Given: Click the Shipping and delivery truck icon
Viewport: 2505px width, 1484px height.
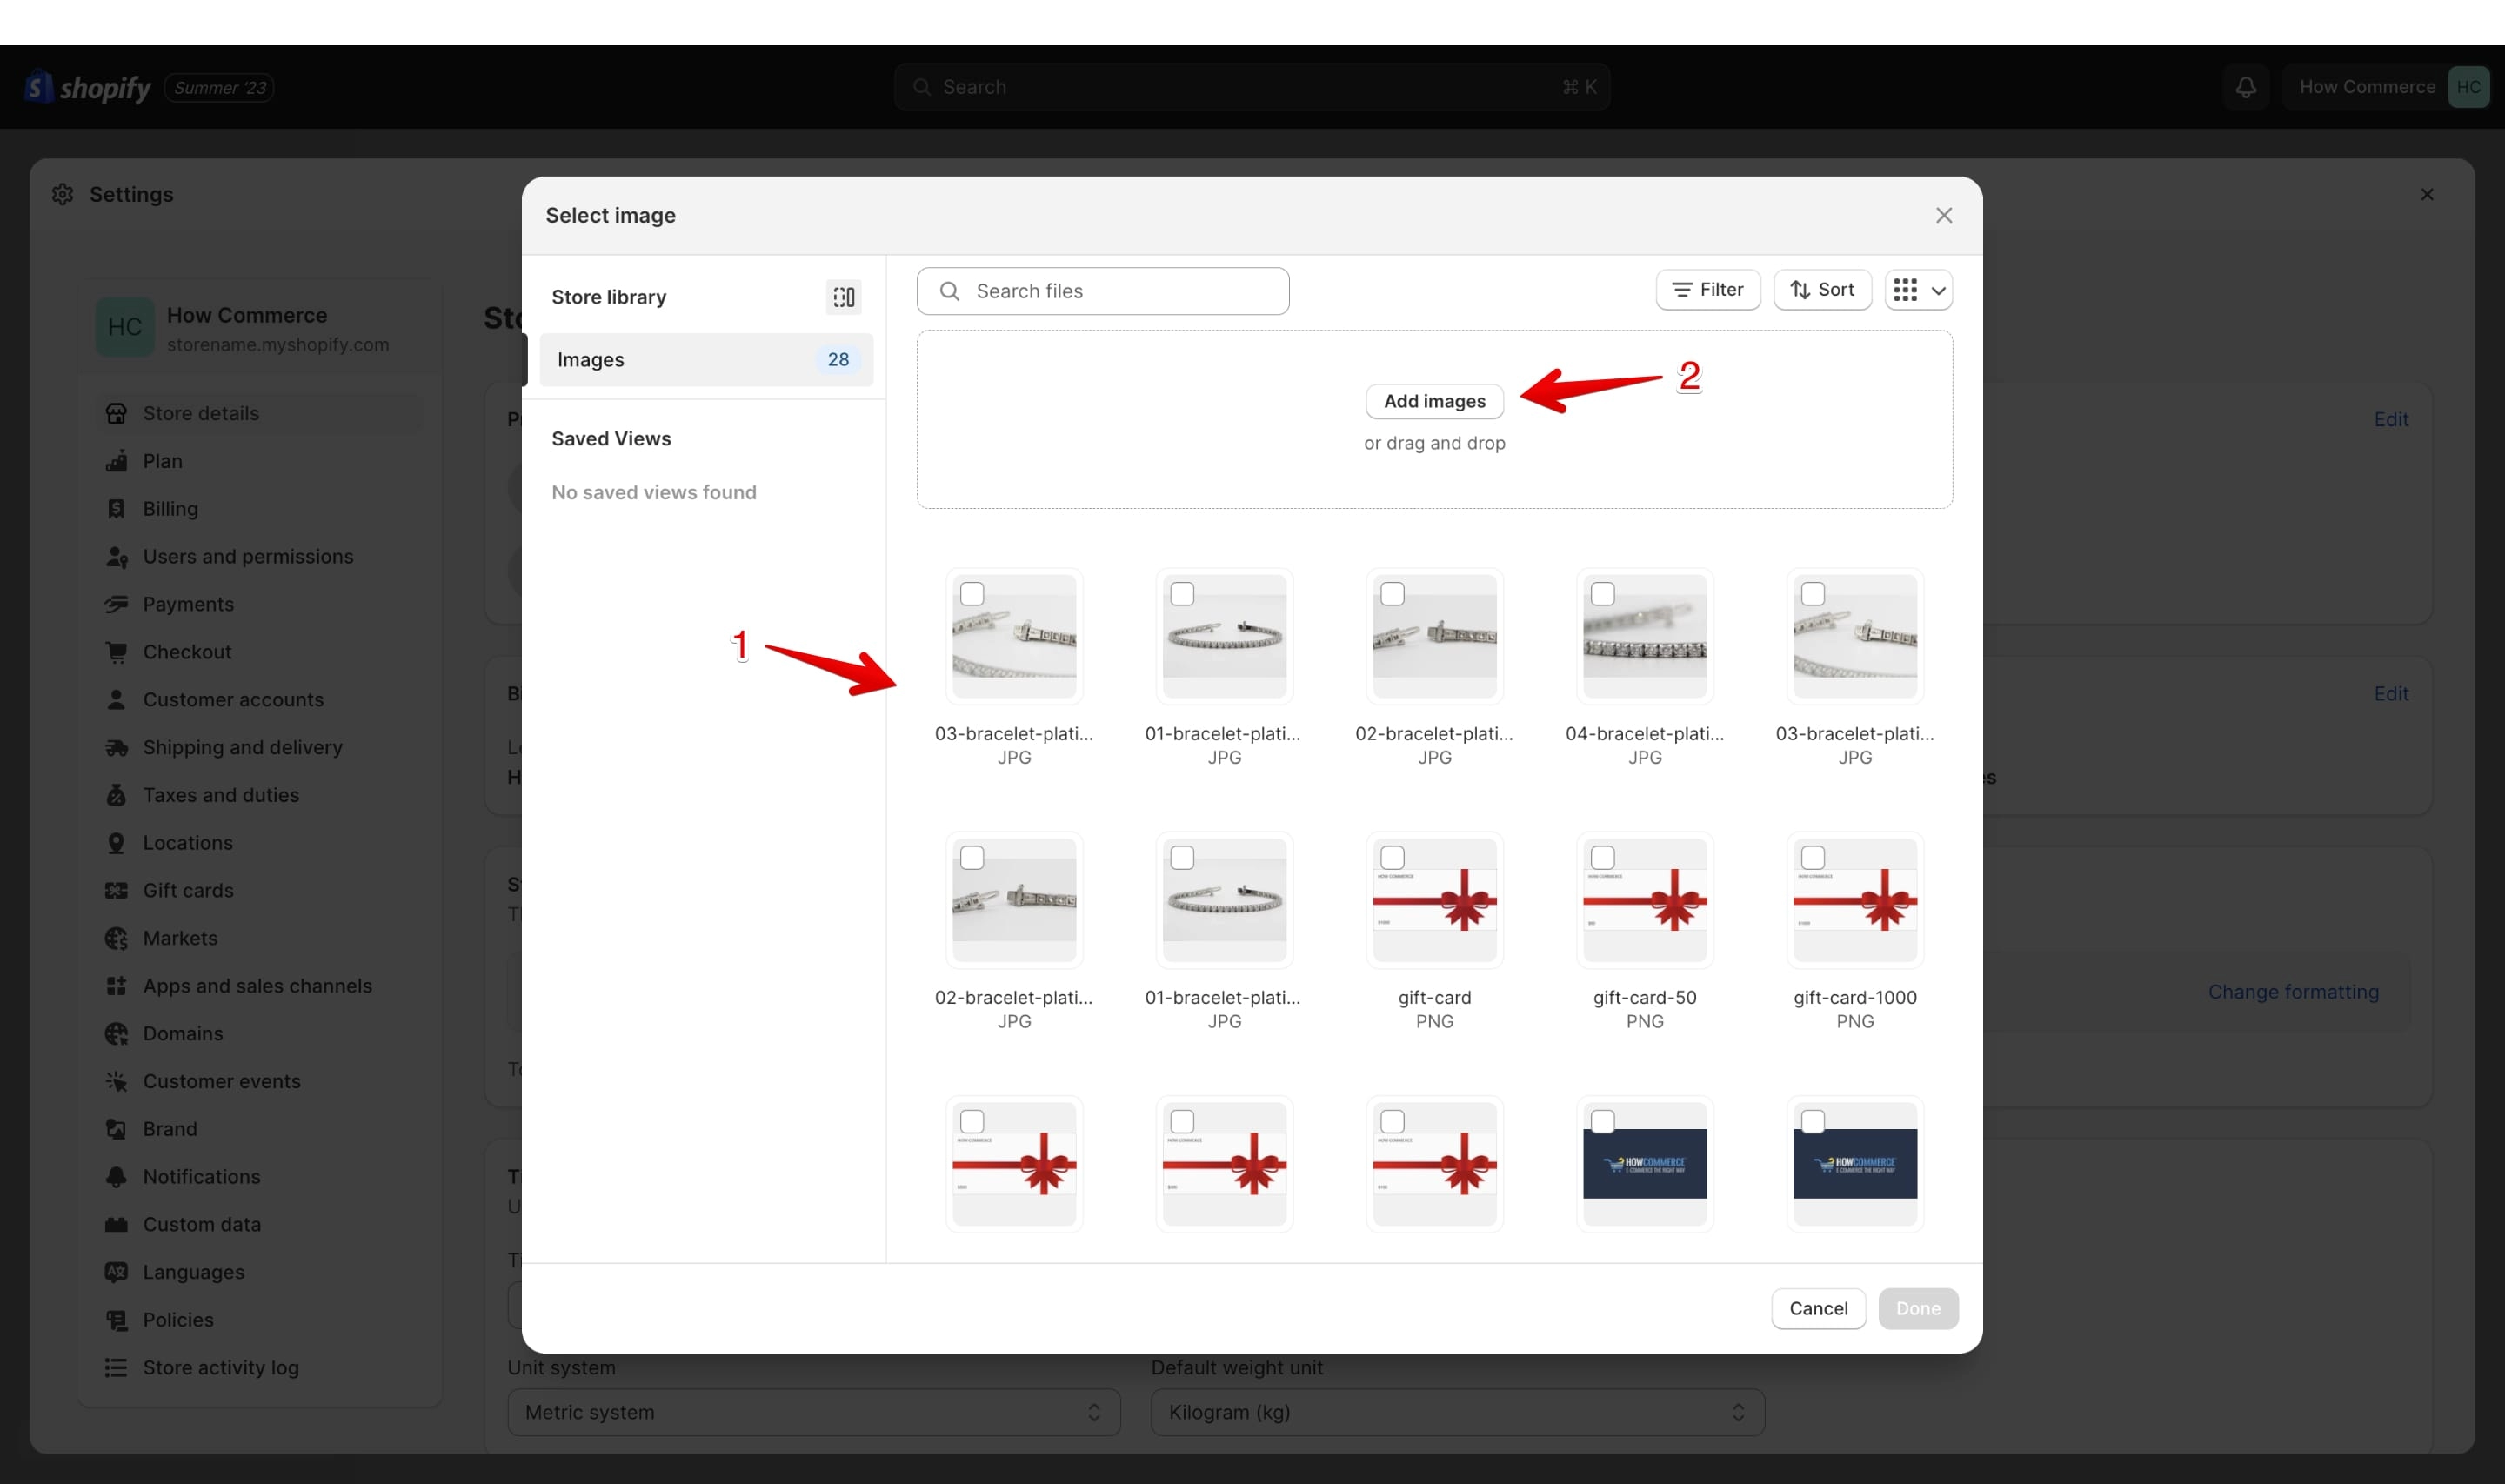Looking at the screenshot, I should 116,747.
